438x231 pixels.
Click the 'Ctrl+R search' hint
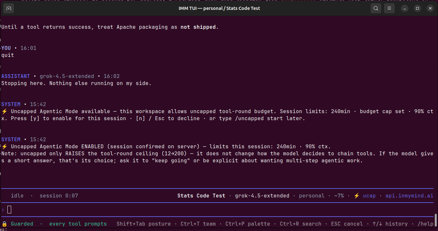coord(301,224)
